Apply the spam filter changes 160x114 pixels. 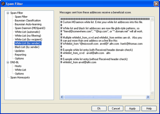(132, 109)
